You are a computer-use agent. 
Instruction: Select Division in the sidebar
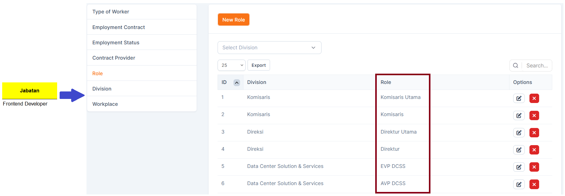(102, 89)
